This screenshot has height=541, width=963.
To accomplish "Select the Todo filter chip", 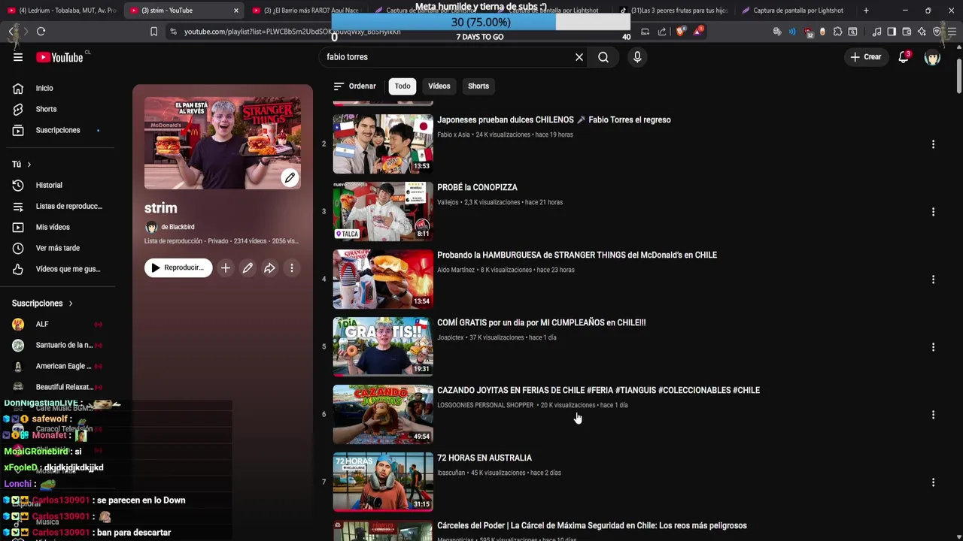I will (x=403, y=86).
